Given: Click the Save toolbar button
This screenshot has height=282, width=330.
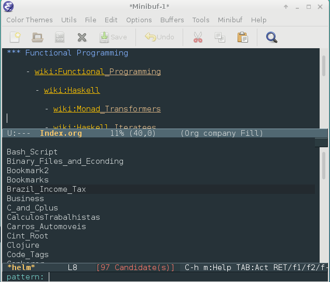Looking at the screenshot, I should point(113,37).
